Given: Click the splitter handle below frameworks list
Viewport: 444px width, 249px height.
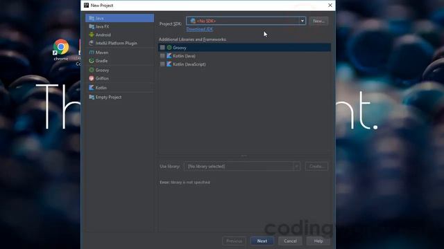Looking at the screenshot, I should tap(244, 156).
